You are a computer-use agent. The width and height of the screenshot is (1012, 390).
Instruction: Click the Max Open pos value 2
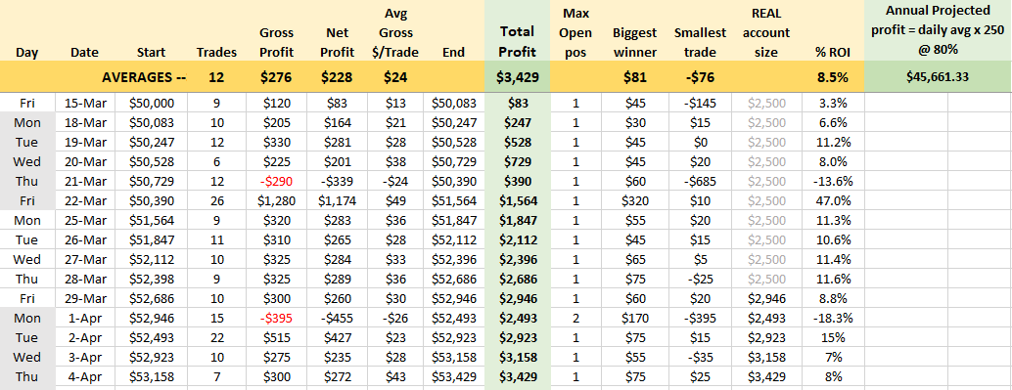pos(575,318)
